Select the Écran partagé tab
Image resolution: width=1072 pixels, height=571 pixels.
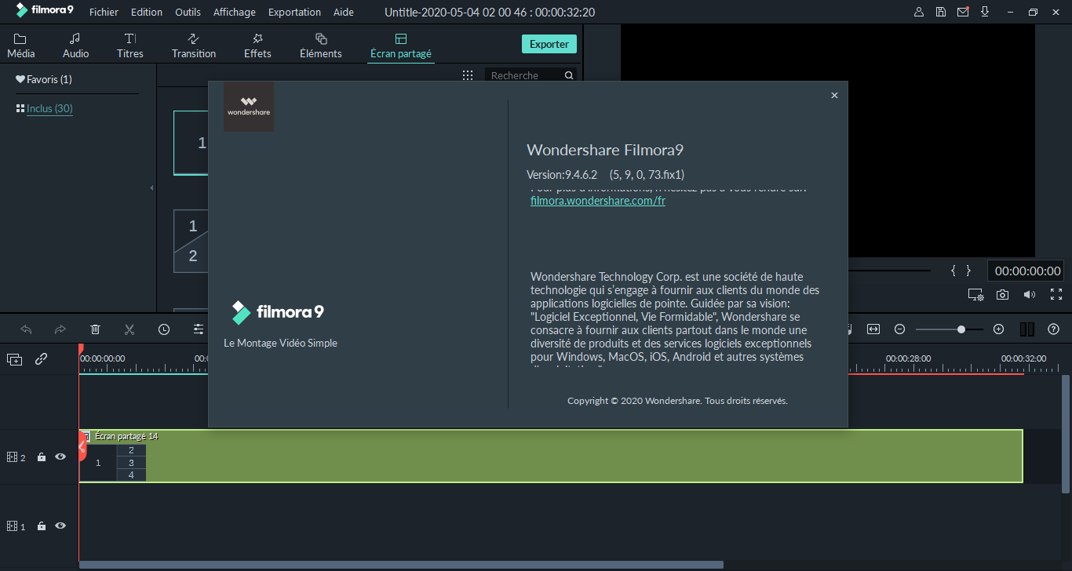401,46
